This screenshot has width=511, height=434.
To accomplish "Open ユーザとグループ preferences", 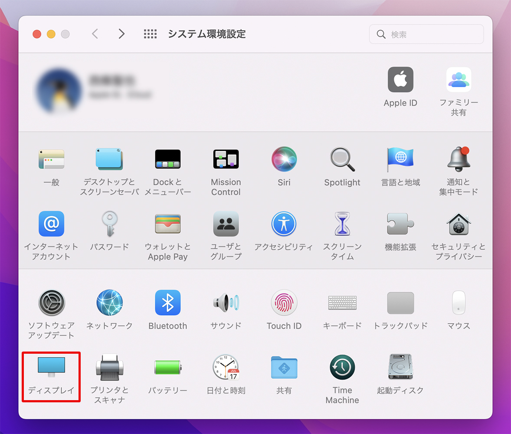I will pos(226,224).
